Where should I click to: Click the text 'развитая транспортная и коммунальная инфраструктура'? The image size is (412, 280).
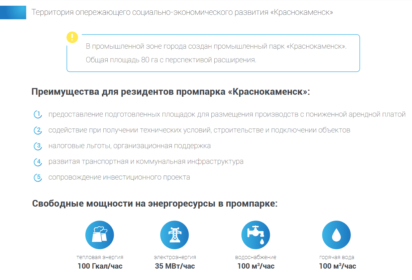(146, 162)
